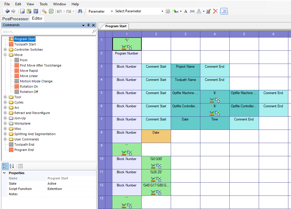
Task: Collapse the Properties section chevron
Action: click(4, 173)
